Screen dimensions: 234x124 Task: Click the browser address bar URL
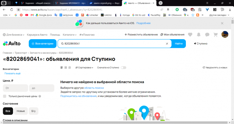click(62, 10)
